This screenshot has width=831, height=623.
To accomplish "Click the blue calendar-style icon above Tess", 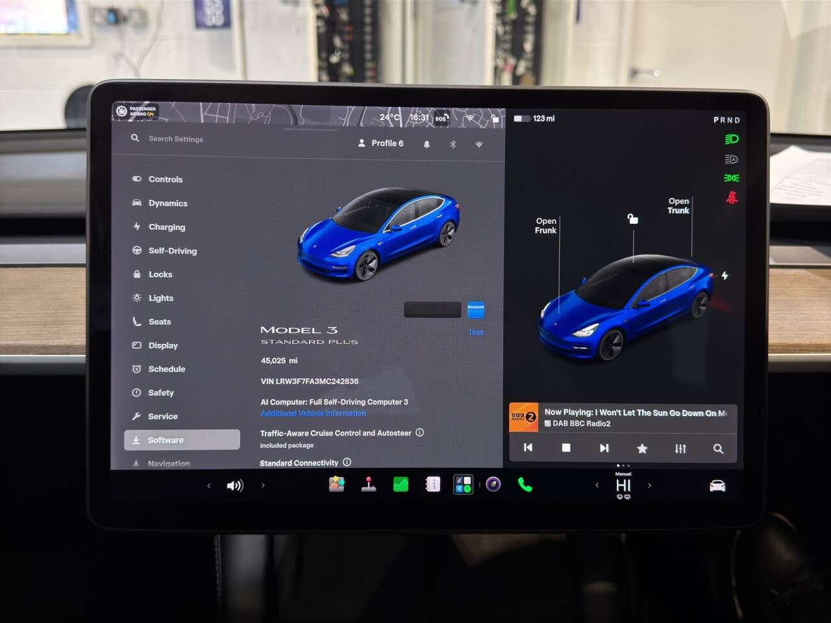I will coord(476,310).
